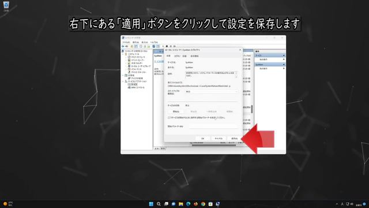Click the Back arrow toolbar icon

(123, 46)
